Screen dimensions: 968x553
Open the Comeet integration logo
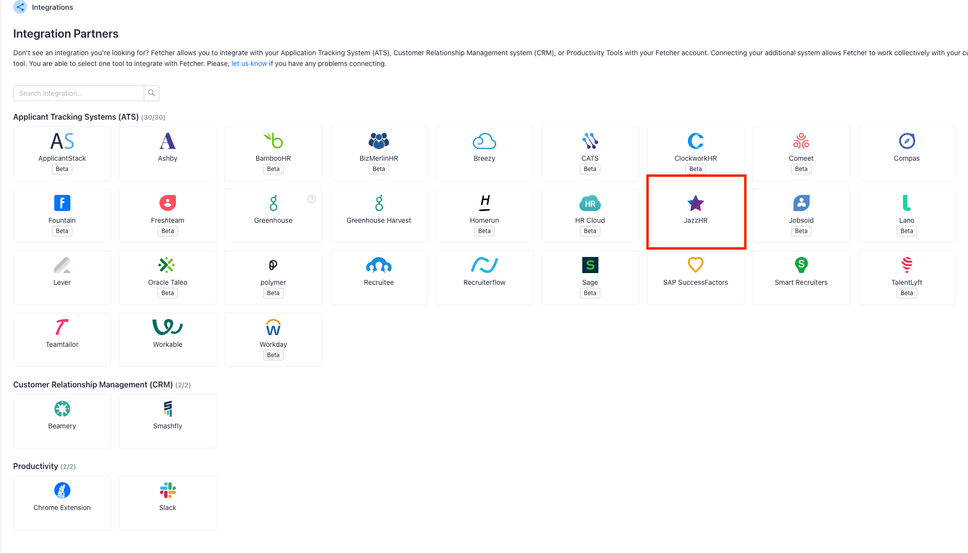[801, 141]
